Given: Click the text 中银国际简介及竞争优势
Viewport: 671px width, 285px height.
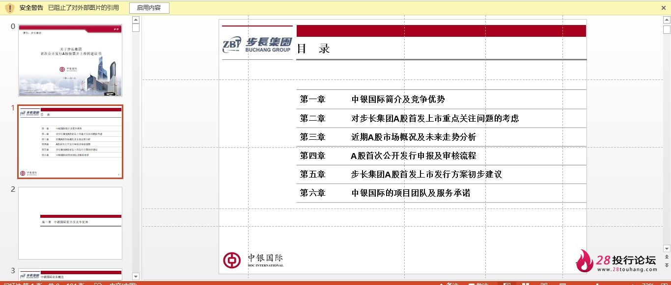Looking at the screenshot, I should tap(398, 99).
